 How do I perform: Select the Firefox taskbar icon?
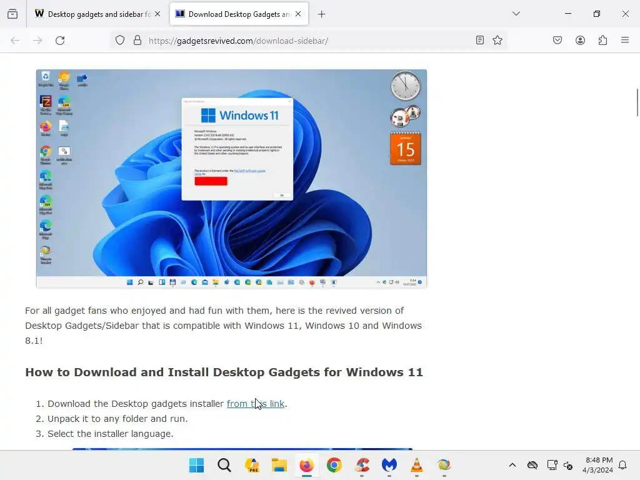[x=306, y=465]
